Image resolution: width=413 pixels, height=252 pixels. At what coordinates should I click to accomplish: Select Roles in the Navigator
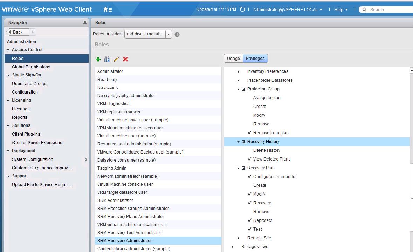(x=47, y=58)
